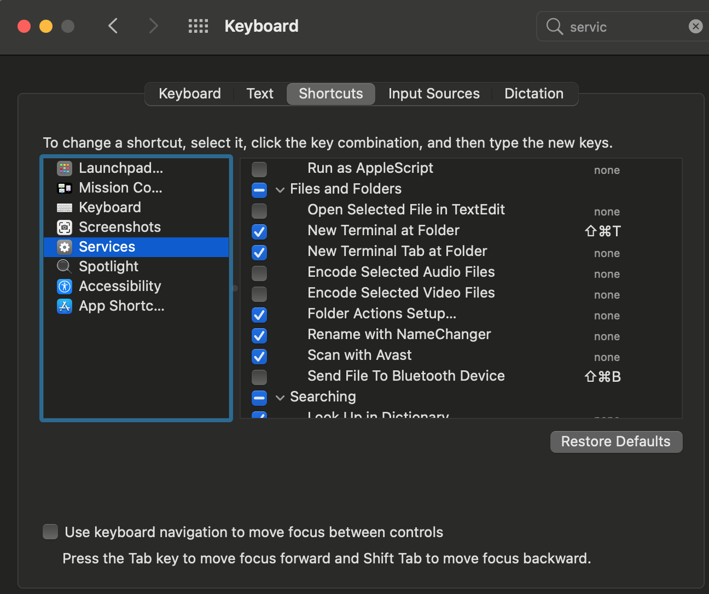
Task: Click the Launchpad icon in shortcut list
Action: (x=65, y=168)
